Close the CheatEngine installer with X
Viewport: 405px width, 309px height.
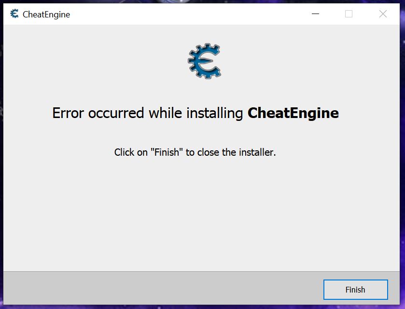pos(383,14)
